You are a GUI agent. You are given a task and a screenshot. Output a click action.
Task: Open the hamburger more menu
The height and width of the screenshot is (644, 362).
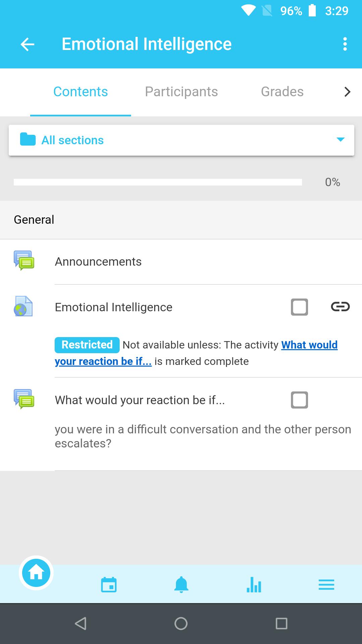326,585
